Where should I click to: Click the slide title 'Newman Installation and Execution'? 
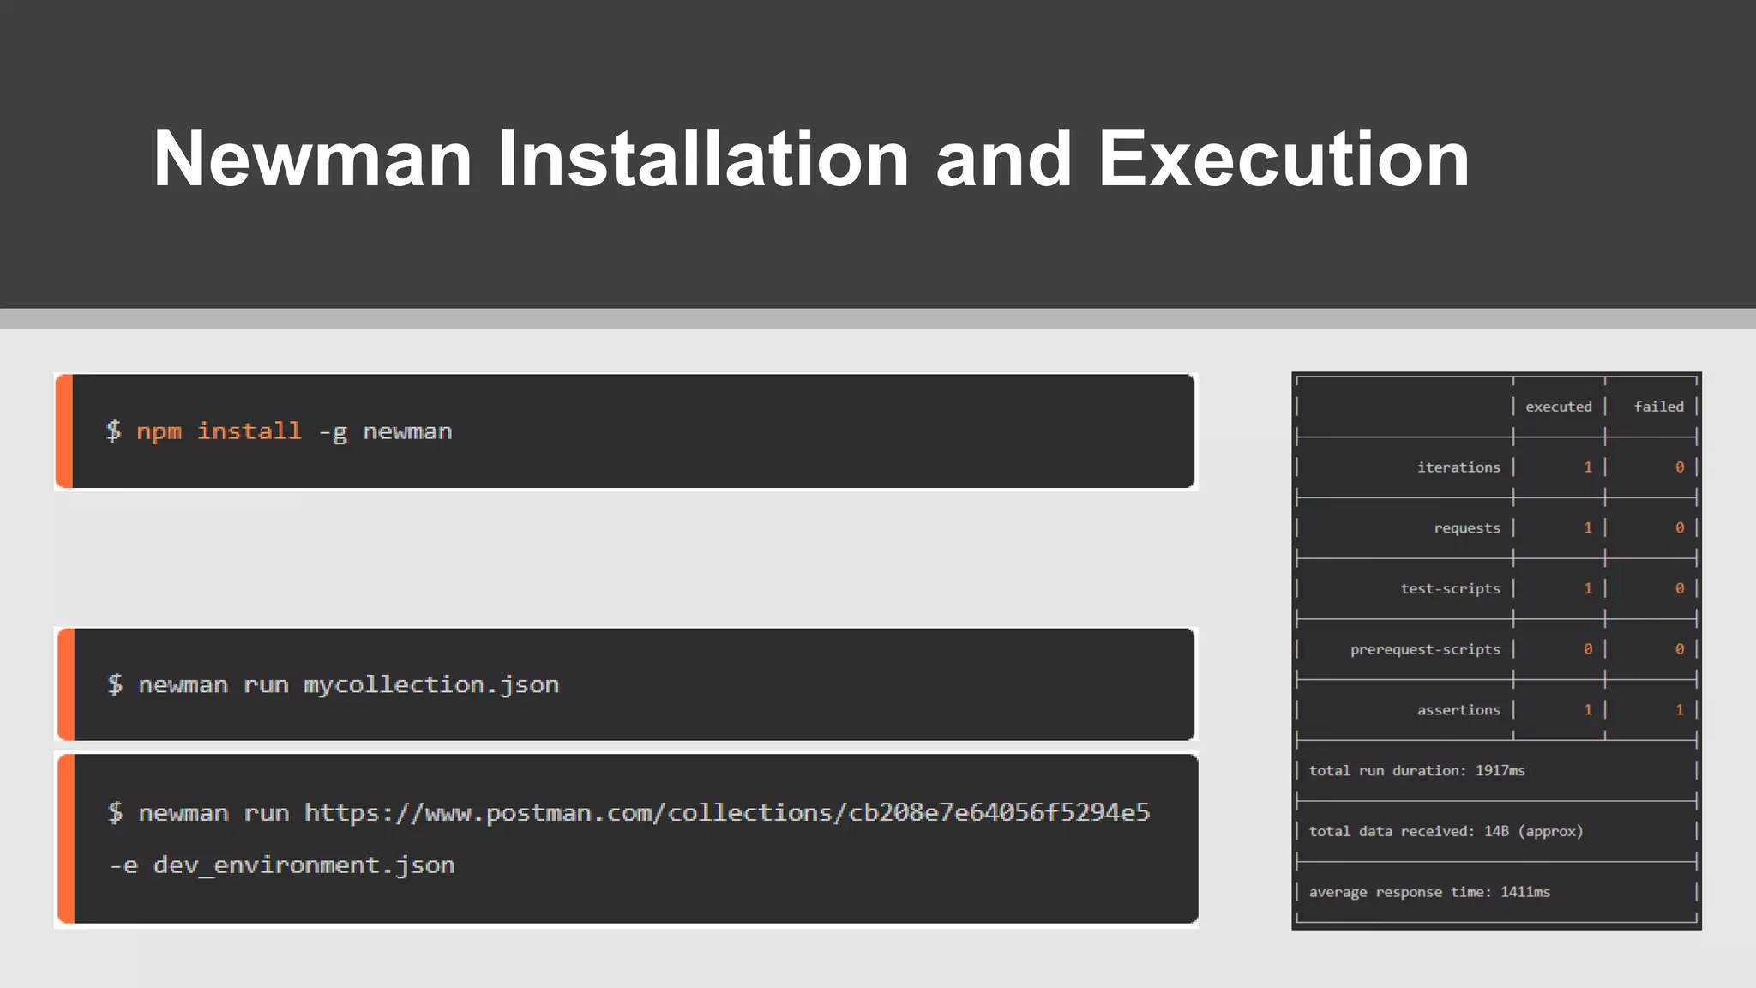point(811,159)
